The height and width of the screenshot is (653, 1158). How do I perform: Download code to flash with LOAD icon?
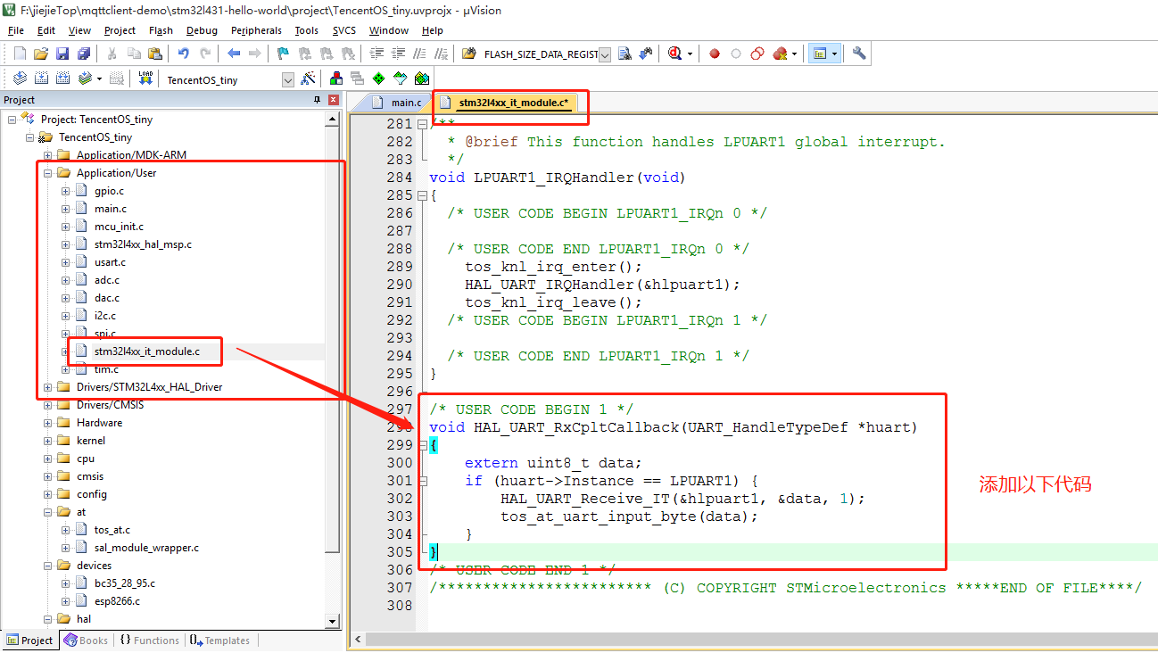point(145,79)
